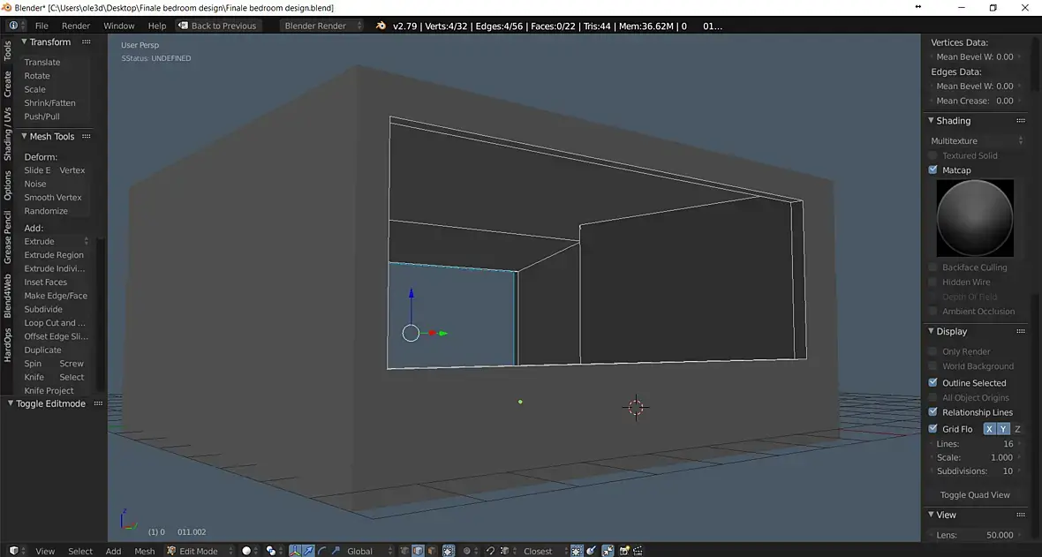The width and height of the screenshot is (1042, 557).
Task: Click Toggle Editmode panel grip handle
Action: tap(98, 403)
